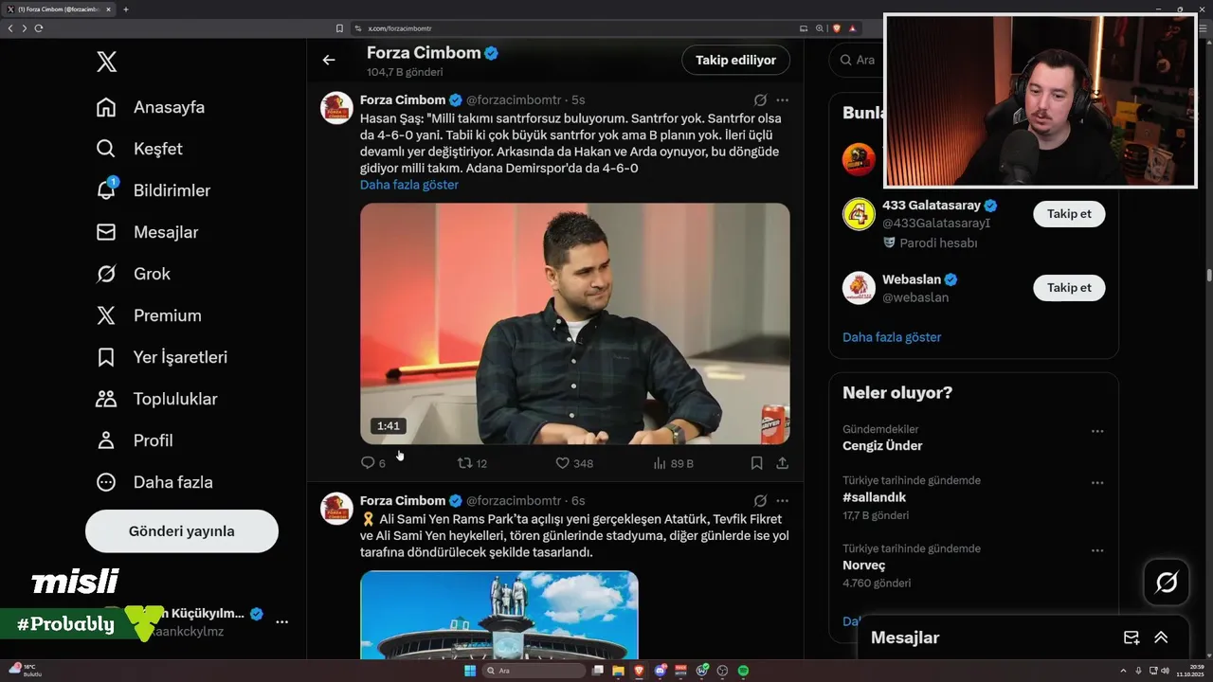Open Yer İşaretleri bookmarks
Screen dimensions: 1213x682
[x=161, y=357]
